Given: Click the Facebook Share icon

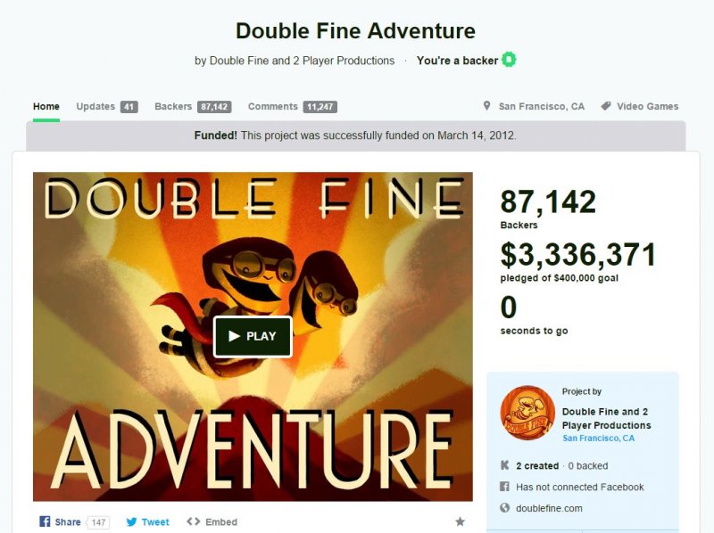Looking at the screenshot, I should [x=45, y=521].
